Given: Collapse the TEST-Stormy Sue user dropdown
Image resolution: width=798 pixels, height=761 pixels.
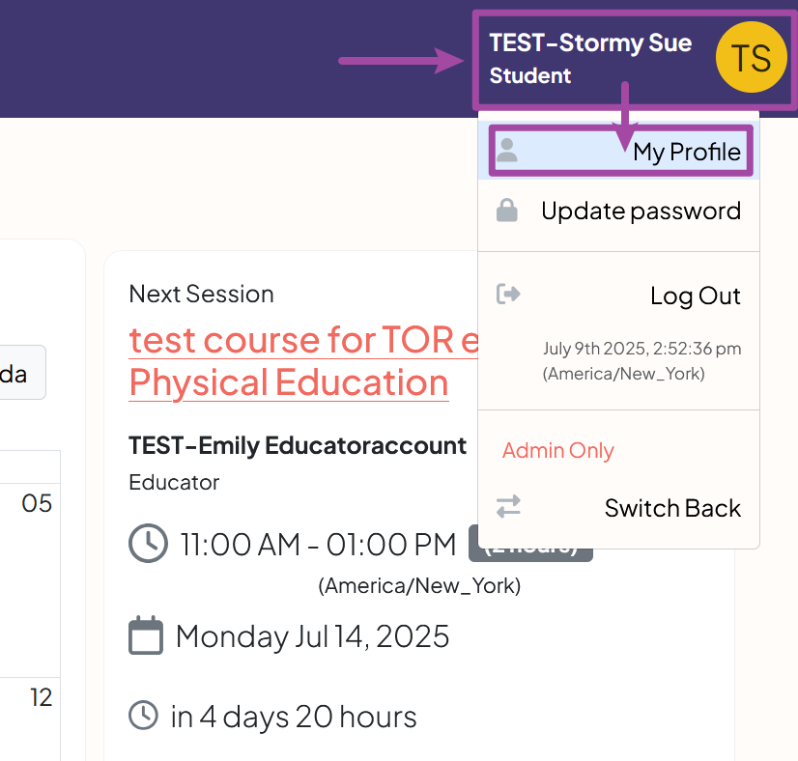Looking at the screenshot, I should (x=589, y=58).
